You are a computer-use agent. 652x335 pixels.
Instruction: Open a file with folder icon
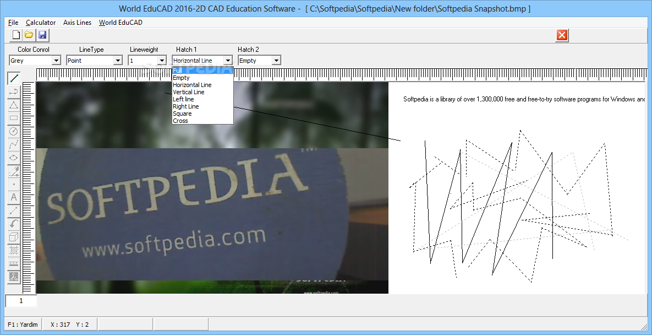[x=29, y=35]
